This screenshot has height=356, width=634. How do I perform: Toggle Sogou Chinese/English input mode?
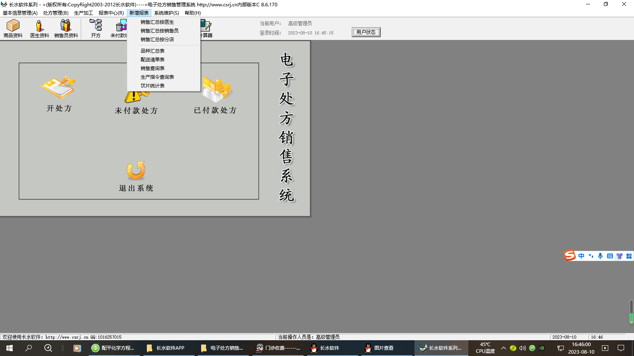(581, 256)
